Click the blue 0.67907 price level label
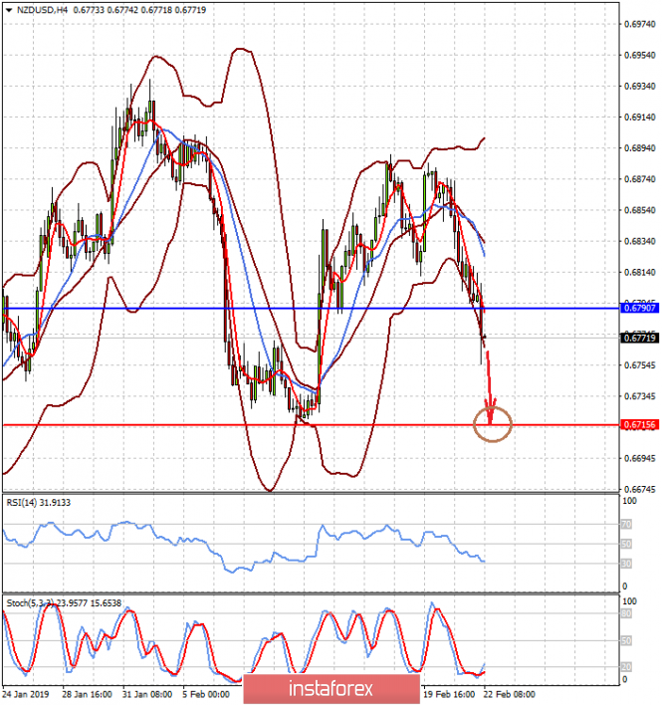 click(639, 308)
